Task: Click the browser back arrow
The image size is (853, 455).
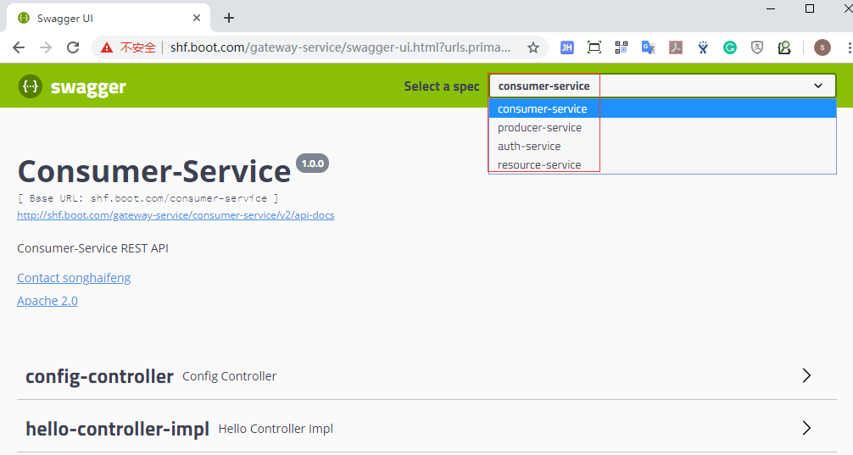Action: click(19, 47)
